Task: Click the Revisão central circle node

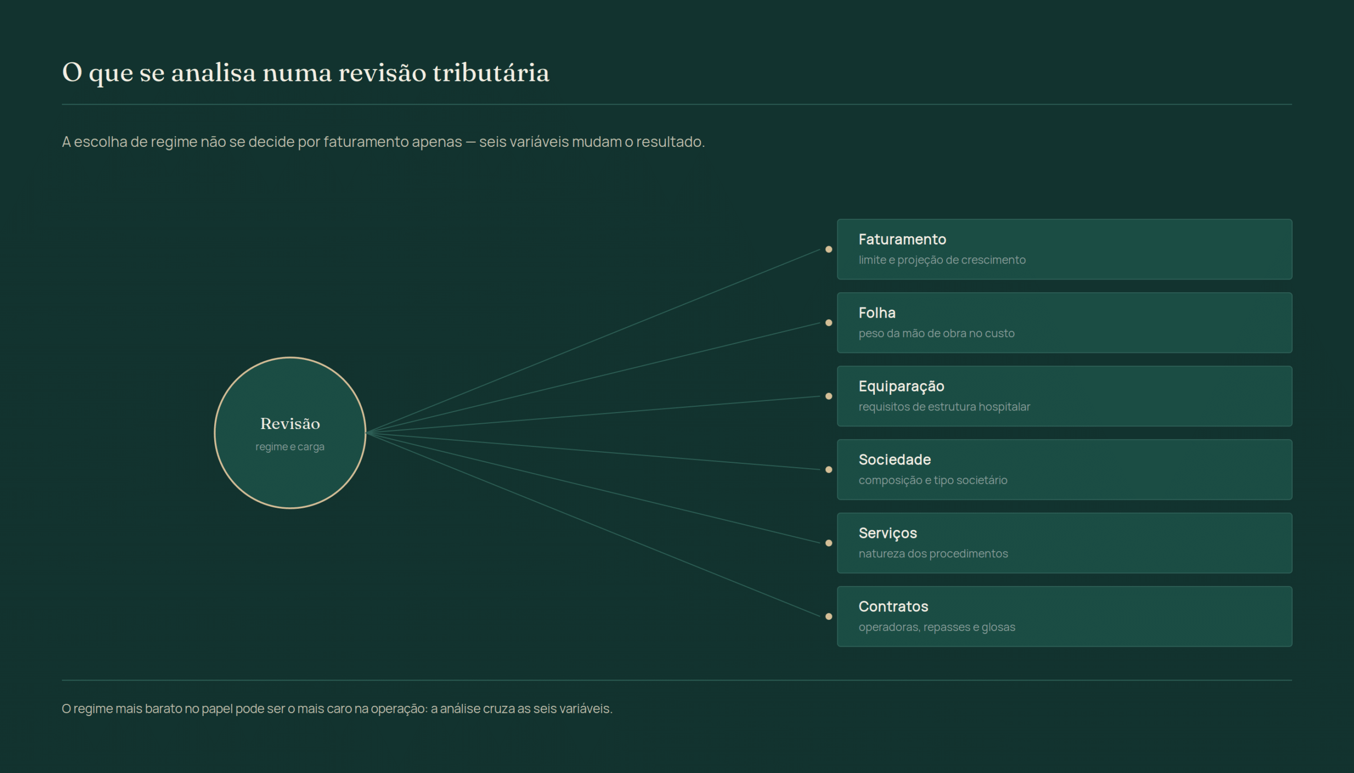Action: (290, 433)
